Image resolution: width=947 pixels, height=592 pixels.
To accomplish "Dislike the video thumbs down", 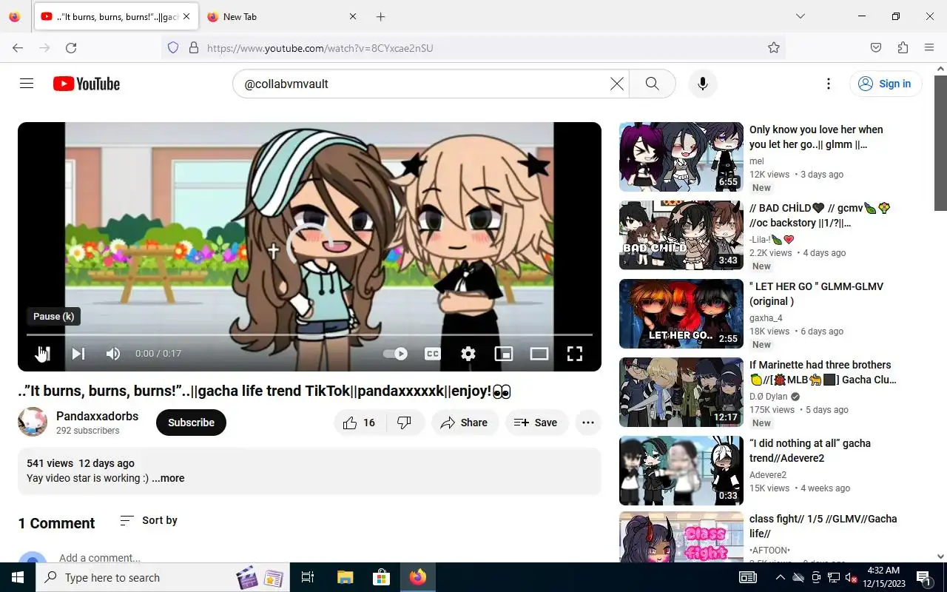I will [x=404, y=423].
